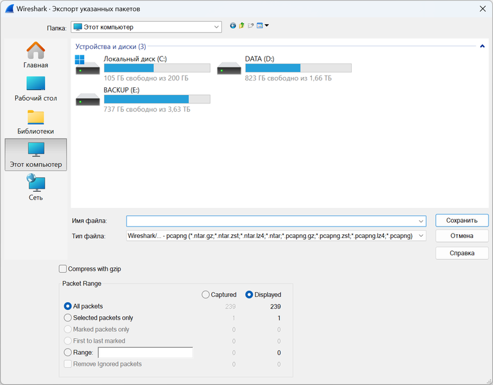Click the Устройства и диски (3) header
This screenshot has height=385, width=493.
point(110,46)
